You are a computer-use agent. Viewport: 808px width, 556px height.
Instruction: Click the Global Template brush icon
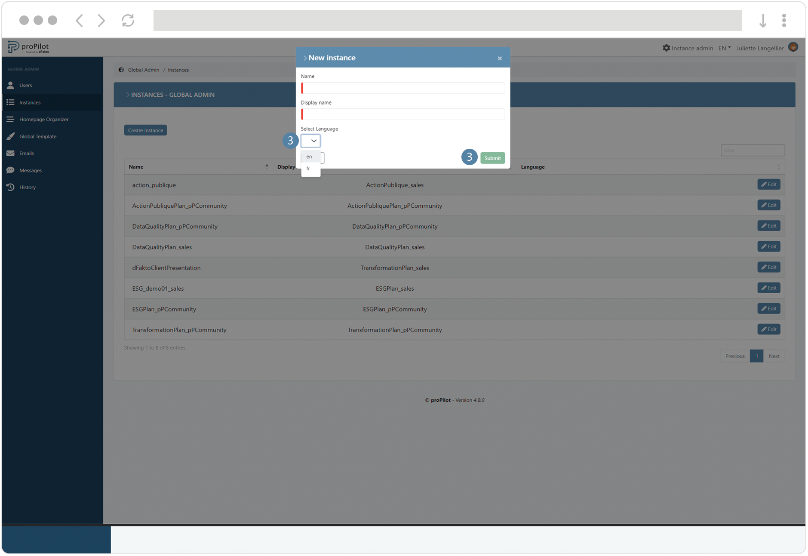click(10, 136)
